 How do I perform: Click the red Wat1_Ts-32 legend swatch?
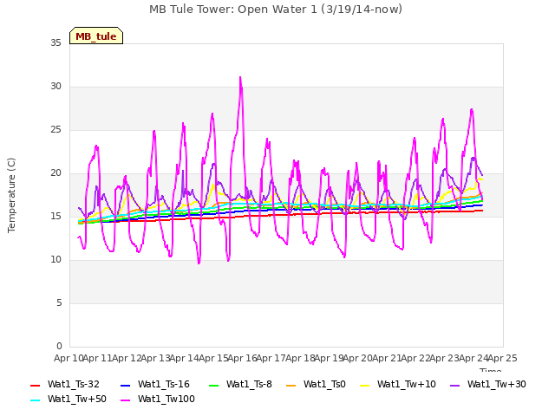click(35, 385)
